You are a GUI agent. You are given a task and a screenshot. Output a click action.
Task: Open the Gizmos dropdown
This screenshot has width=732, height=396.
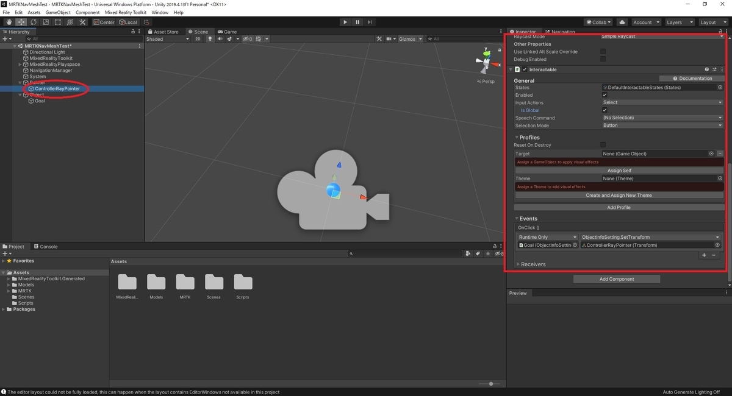coord(410,39)
